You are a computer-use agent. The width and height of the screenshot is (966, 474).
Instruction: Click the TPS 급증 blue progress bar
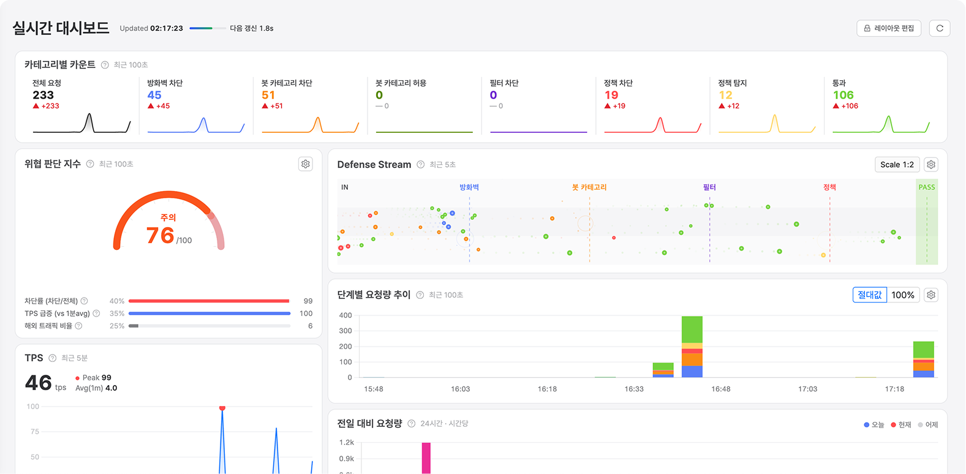coord(209,314)
